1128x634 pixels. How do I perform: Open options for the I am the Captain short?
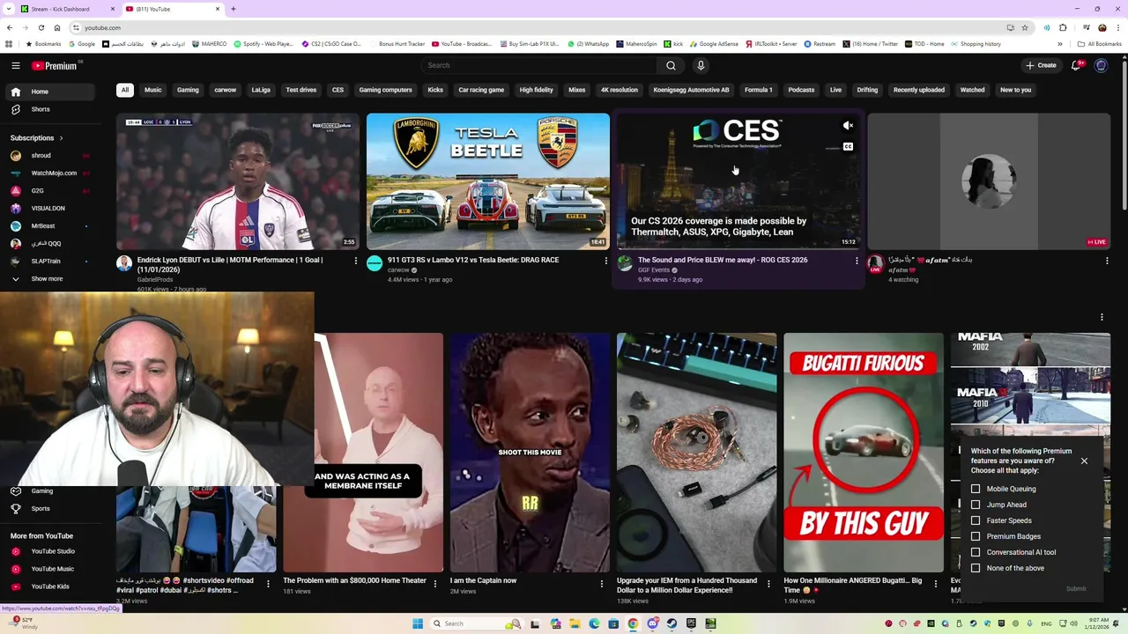click(602, 583)
